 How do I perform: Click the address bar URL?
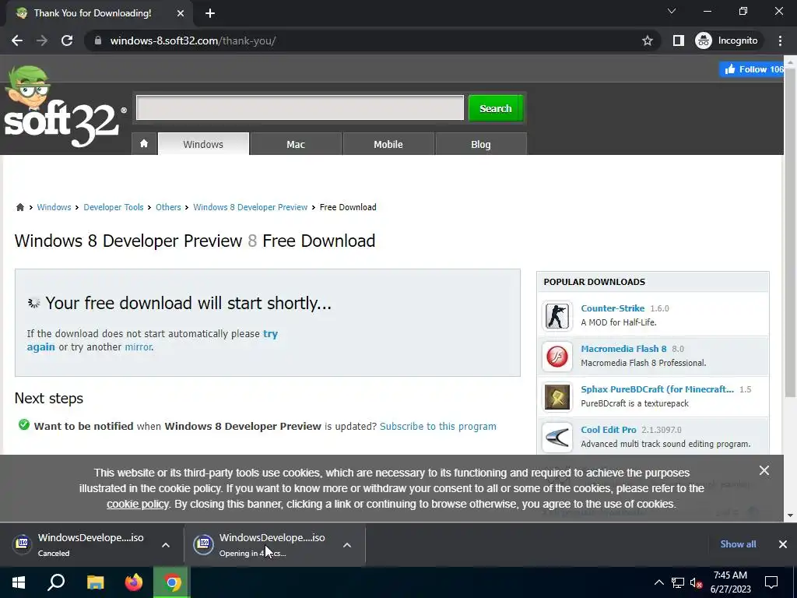click(193, 40)
